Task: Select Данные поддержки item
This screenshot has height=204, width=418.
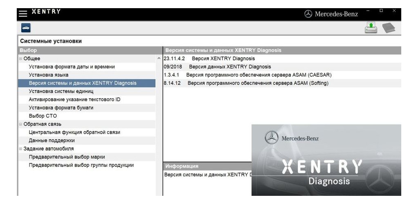Action: (87, 140)
